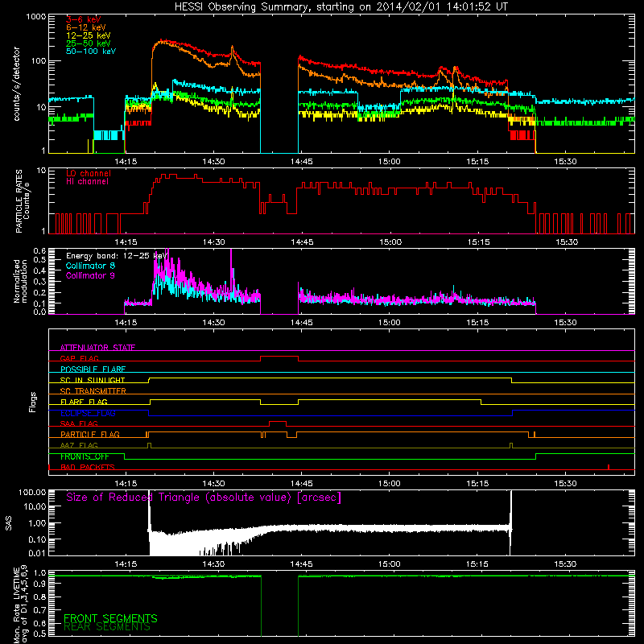This screenshot has height=644, width=644.
Task: Click the POSSIBLE FLARE flag label
Action: (93, 369)
